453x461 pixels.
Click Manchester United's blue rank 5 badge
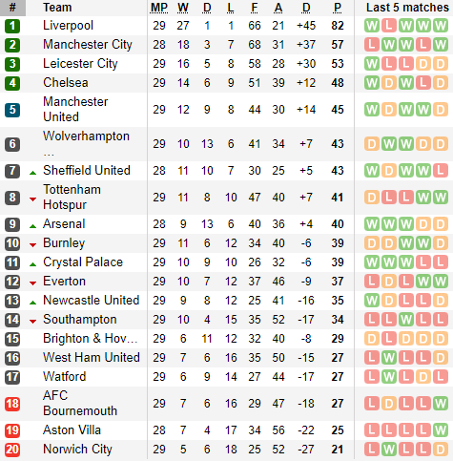(12, 110)
